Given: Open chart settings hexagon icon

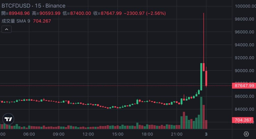Looking at the screenshot, I should point(246,134).
